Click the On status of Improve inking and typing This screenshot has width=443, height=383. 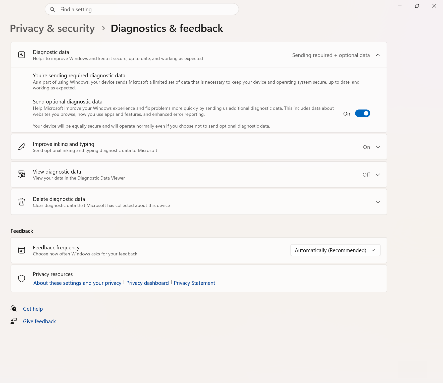[366, 147]
